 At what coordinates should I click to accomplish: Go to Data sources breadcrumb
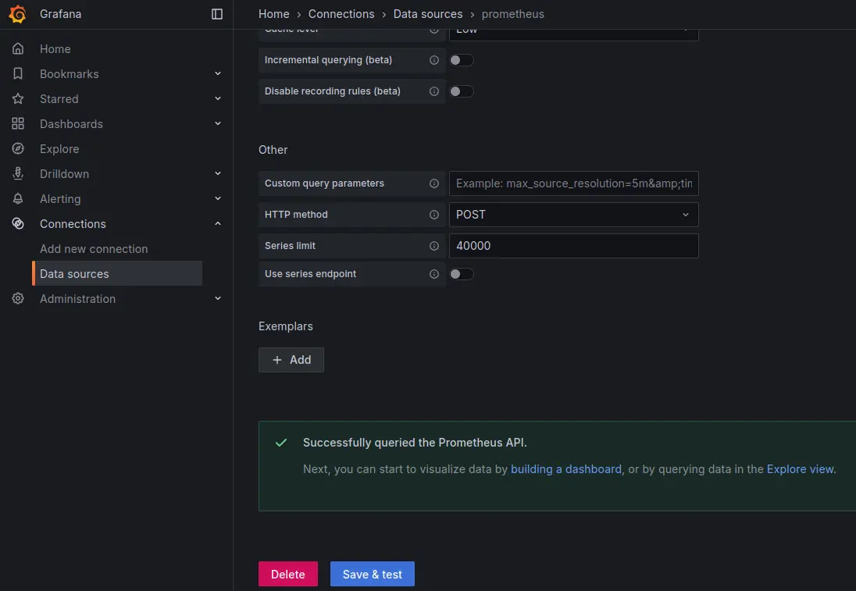click(x=427, y=14)
